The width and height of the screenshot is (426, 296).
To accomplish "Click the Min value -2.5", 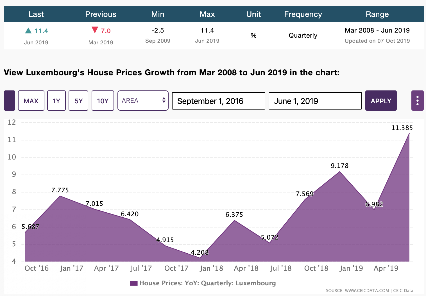I will 158,30.
